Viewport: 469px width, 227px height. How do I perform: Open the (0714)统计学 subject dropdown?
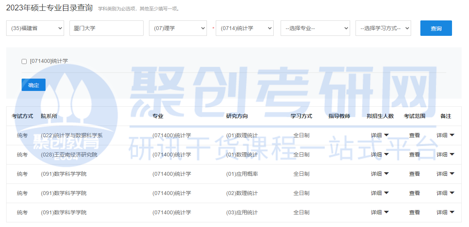pyautogui.click(x=245, y=28)
